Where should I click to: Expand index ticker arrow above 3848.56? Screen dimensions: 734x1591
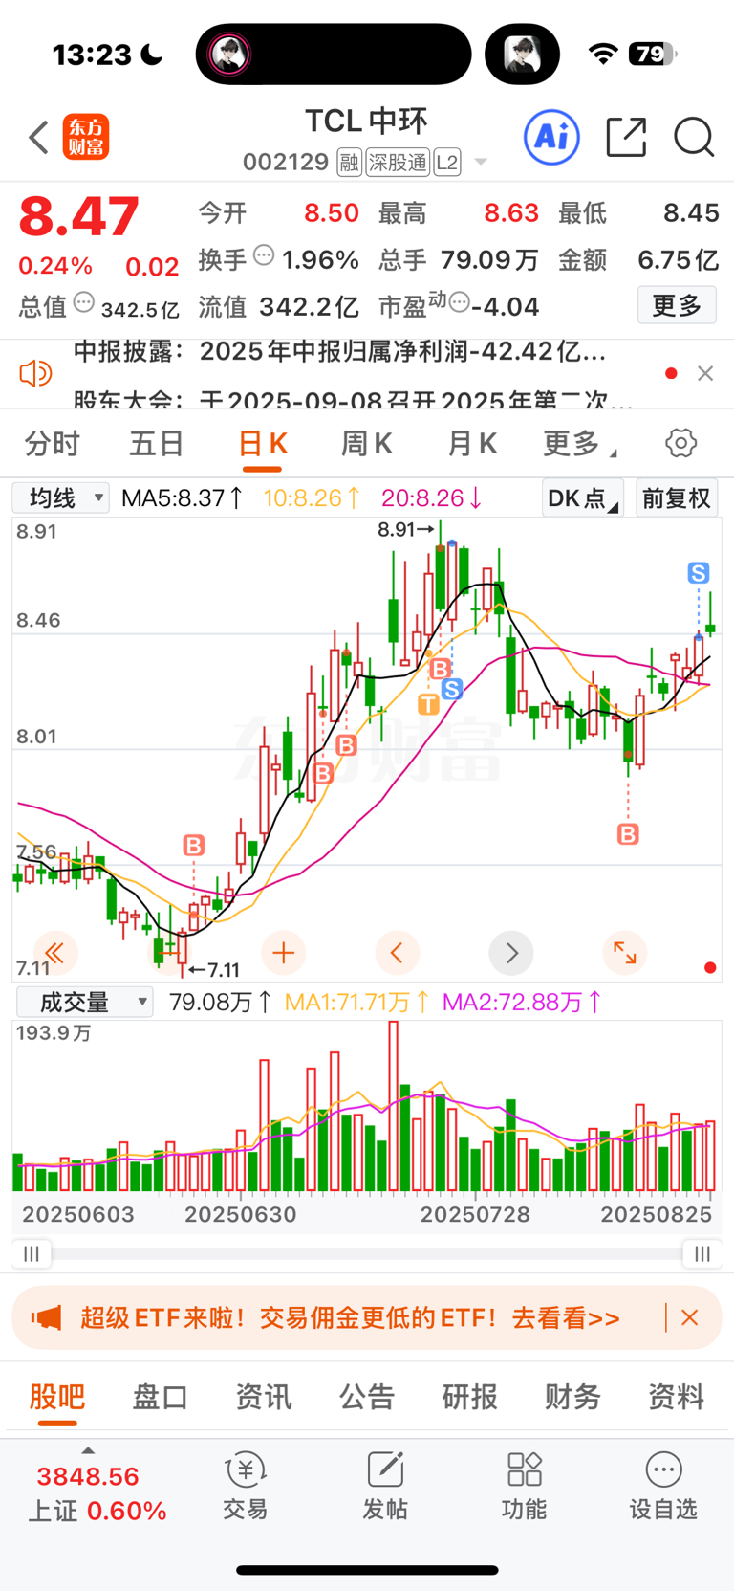[x=88, y=1450]
